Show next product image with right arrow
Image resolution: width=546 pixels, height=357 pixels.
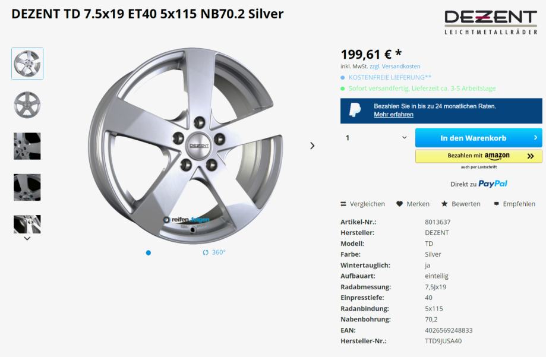313,146
